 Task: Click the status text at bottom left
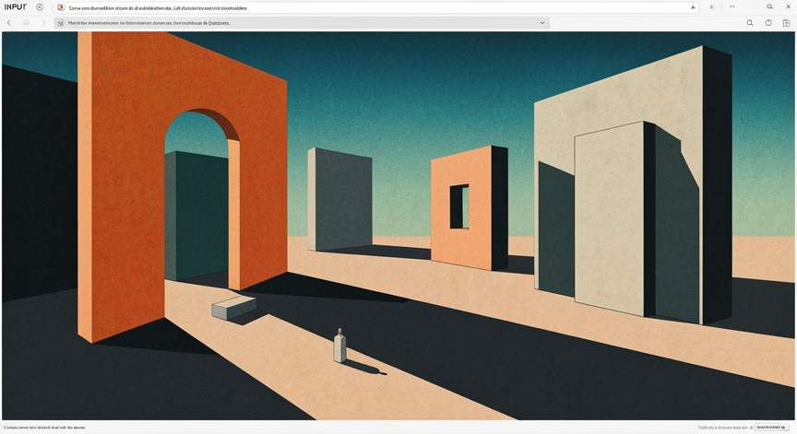coord(44,428)
